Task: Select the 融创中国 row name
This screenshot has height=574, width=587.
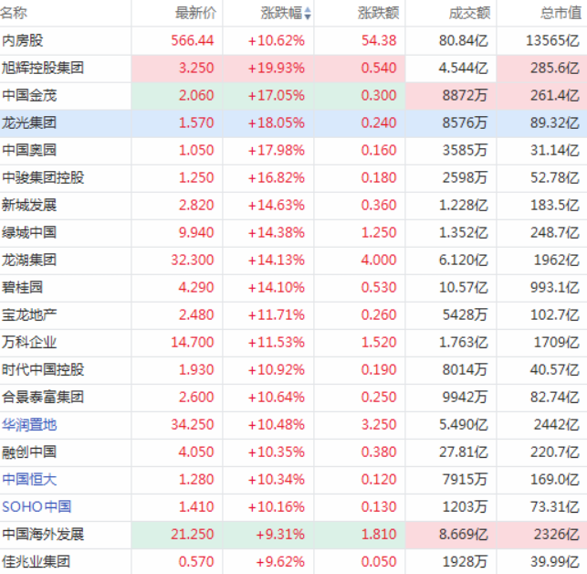Action: tap(29, 452)
